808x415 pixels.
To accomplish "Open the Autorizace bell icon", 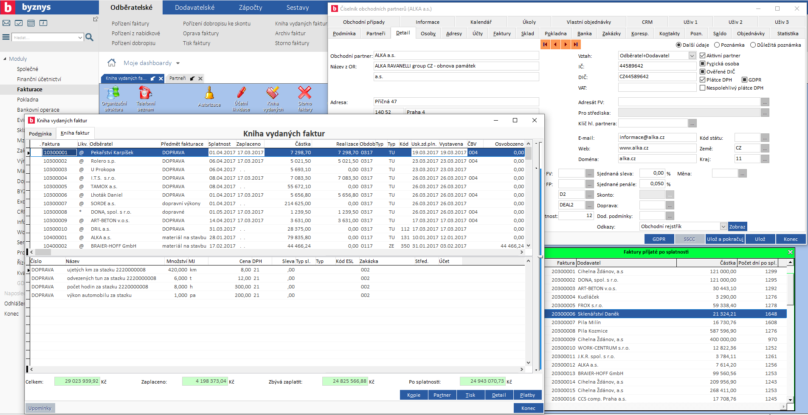I will click(x=209, y=93).
